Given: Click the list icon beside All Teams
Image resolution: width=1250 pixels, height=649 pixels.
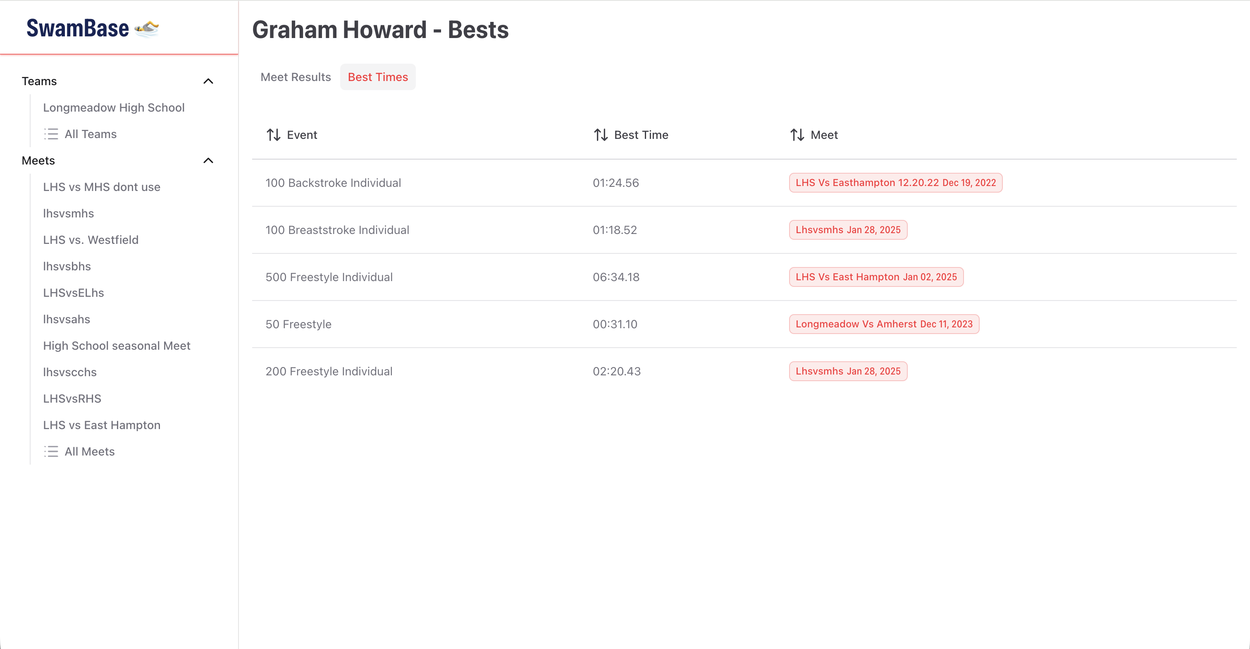Looking at the screenshot, I should (x=51, y=134).
